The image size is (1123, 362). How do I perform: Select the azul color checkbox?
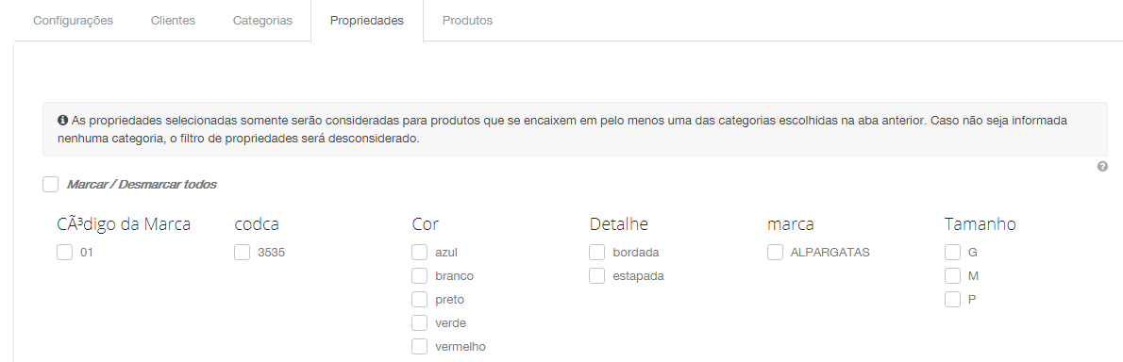coord(420,253)
